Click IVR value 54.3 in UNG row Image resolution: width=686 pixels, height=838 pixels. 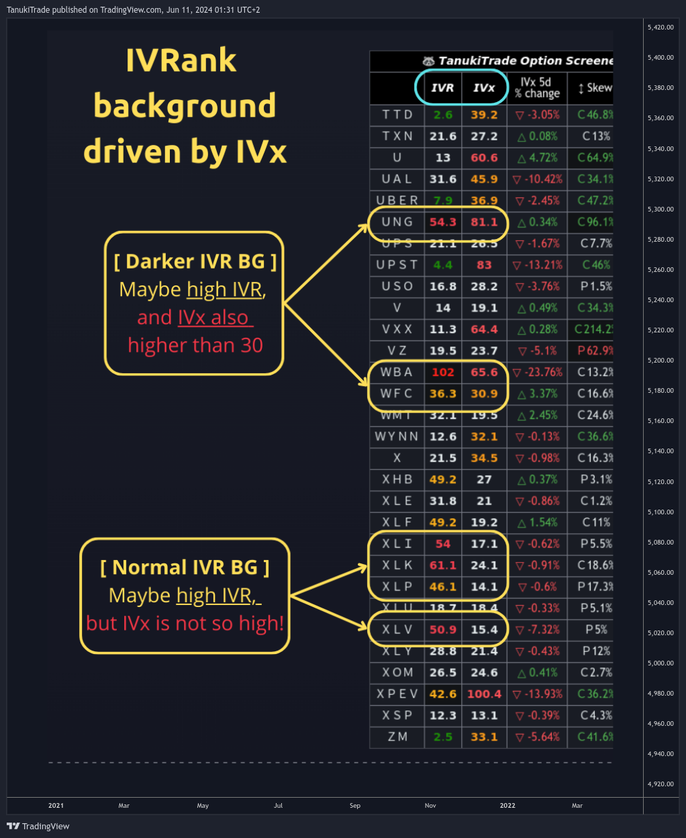[x=443, y=222]
